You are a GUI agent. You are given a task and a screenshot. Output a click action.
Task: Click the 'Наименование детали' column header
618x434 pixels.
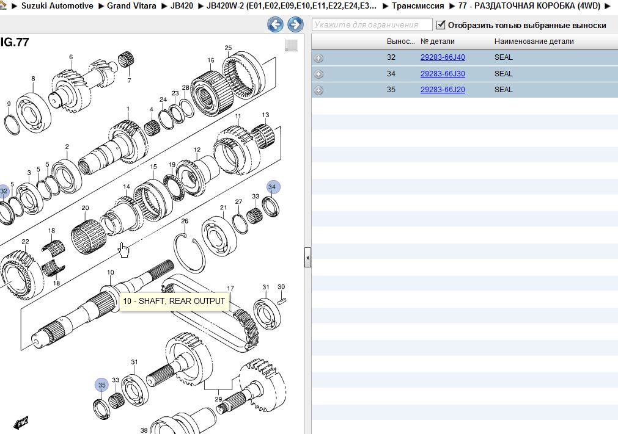point(534,42)
